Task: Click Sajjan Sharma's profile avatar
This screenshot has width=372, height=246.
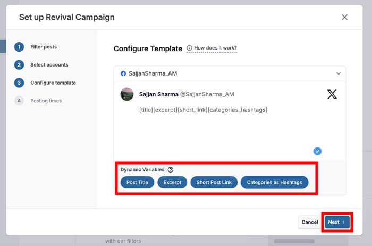Action: [127, 94]
